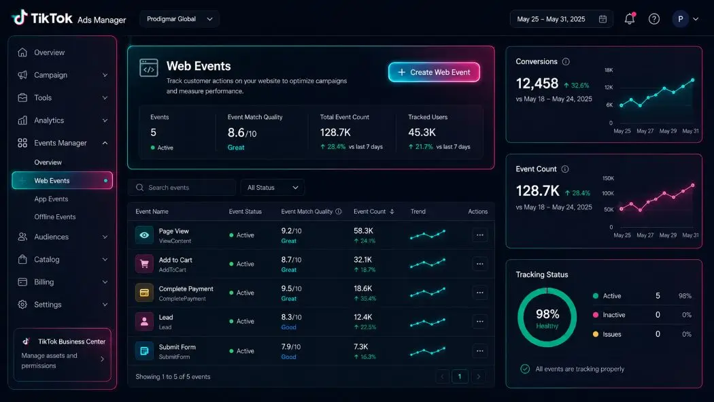Open actions menu for Add to Cart row
Image resolution: width=714 pixels, height=402 pixels.
point(480,264)
